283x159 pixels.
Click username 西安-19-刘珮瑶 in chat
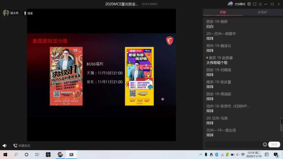(219, 70)
